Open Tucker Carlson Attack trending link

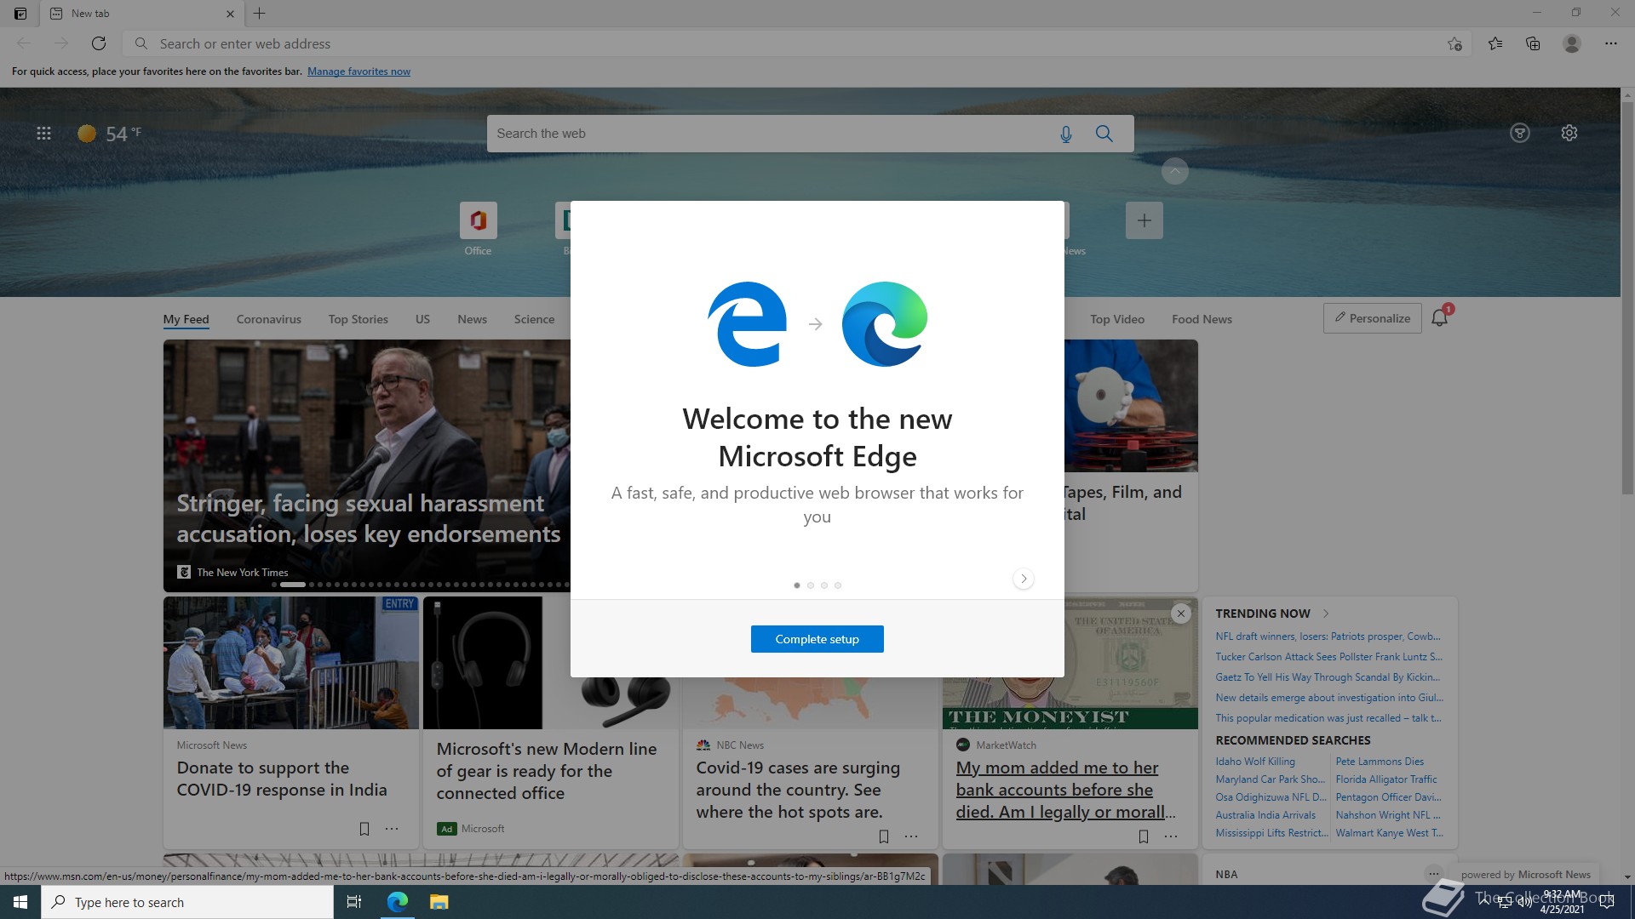click(x=1328, y=657)
